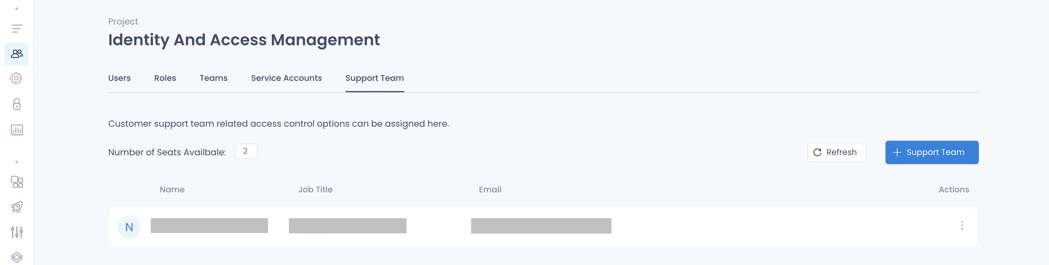Open the padlock security icon
Image resolution: width=1049 pixels, height=265 pixels.
pyautogui.click(x=17, y=104)
